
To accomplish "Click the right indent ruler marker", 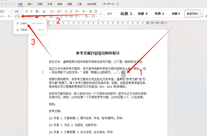I will pos(146,24).
